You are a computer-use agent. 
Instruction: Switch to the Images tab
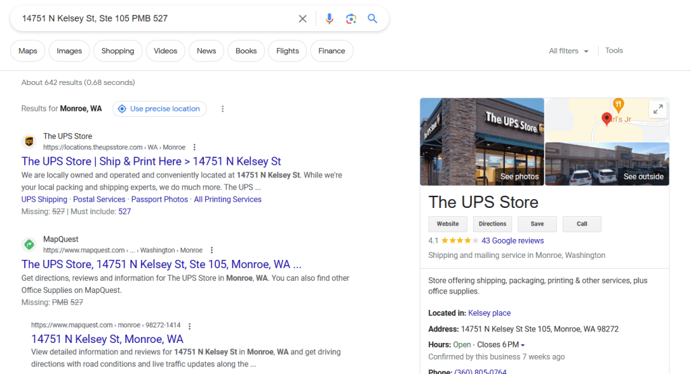point(70,51)
